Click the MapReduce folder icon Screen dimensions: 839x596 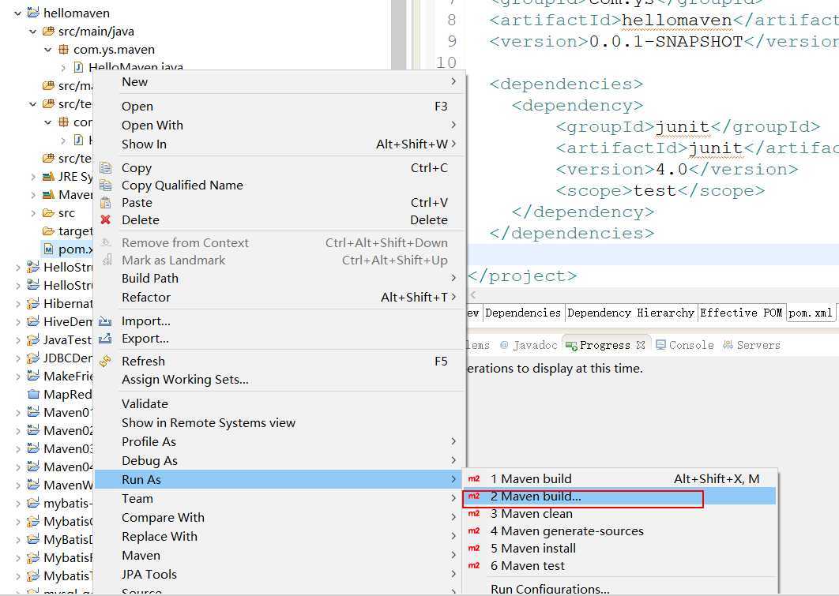point(33,395)
